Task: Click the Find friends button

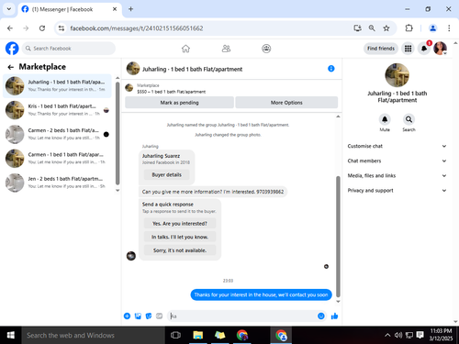Action: 381,49
